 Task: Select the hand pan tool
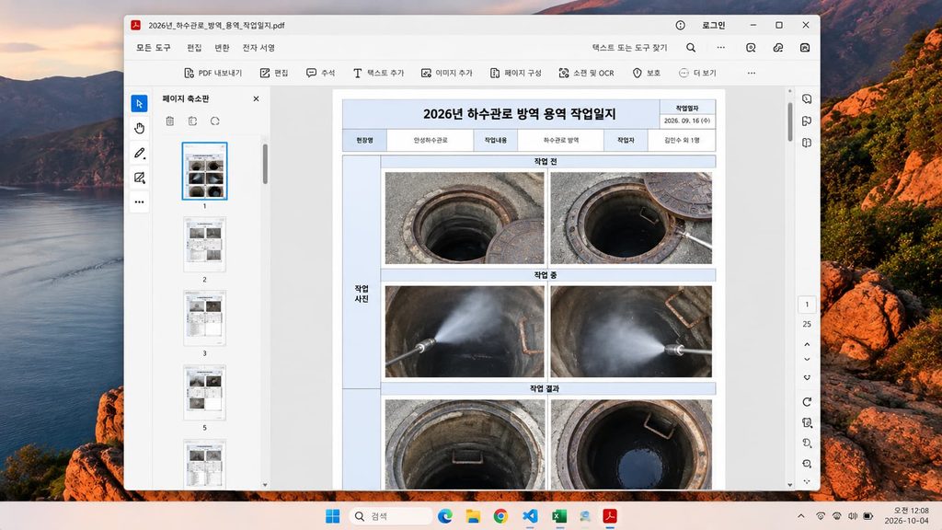140,128
